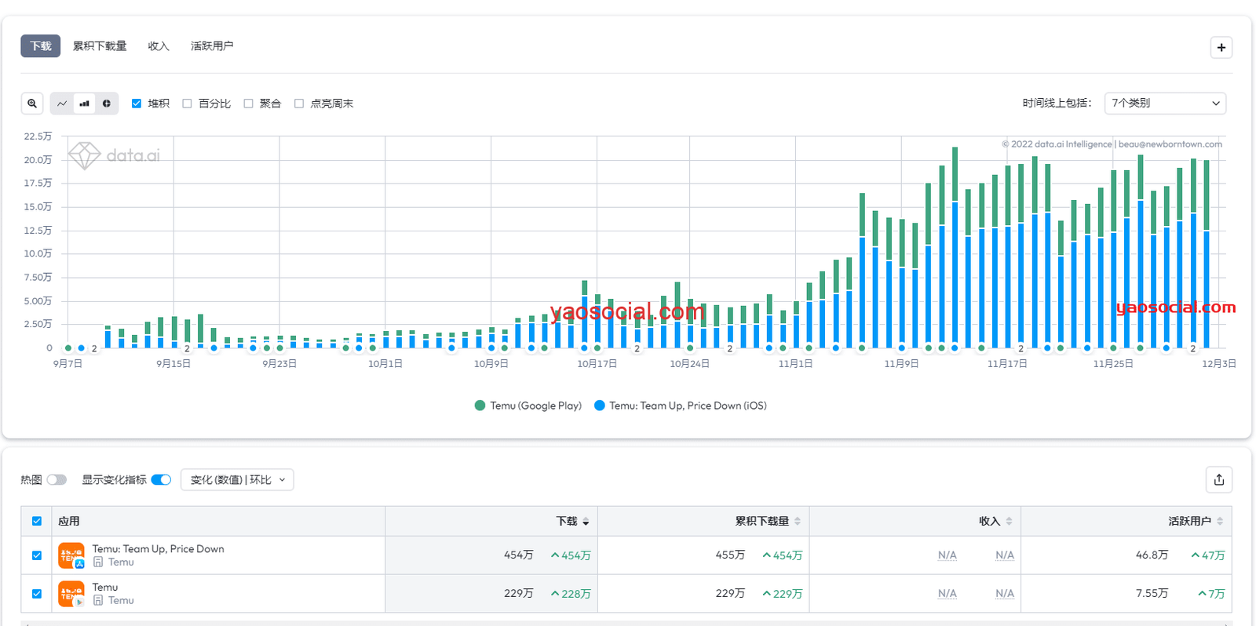Click the Temu iOS app icon
Screen dimensions: 1256x626
pos(71,555)
